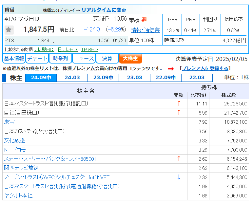Select the 大株主 tab

click(x=130, y=59)
